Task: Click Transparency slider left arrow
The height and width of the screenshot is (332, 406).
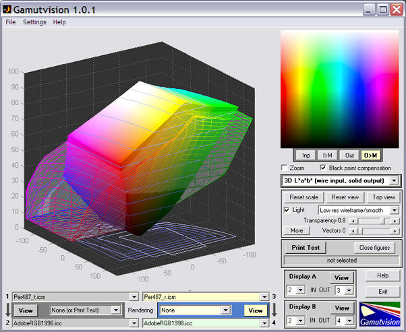Action: 353,221
